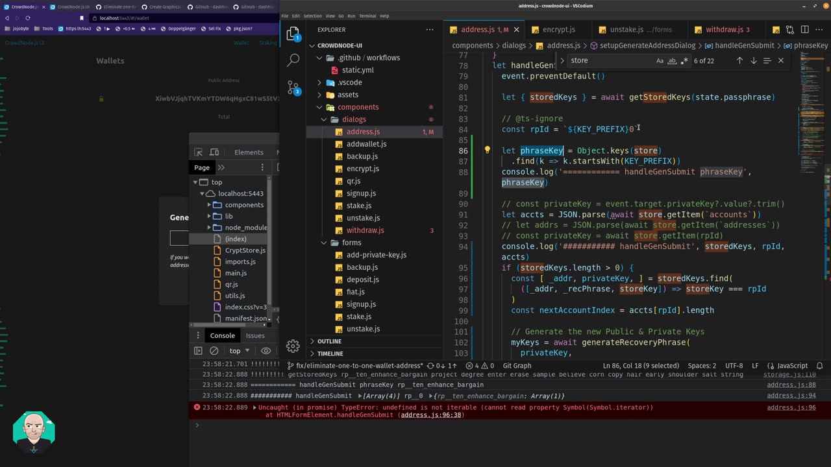Create a live expression eye icon
This screenshot has height=467, width=831.
(266, 351)
